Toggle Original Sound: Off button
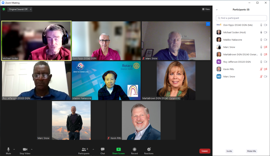 [18, 9]
